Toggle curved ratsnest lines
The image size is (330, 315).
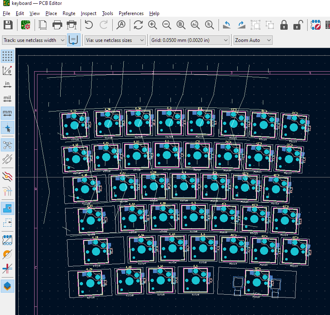click(x=8, y=159)
